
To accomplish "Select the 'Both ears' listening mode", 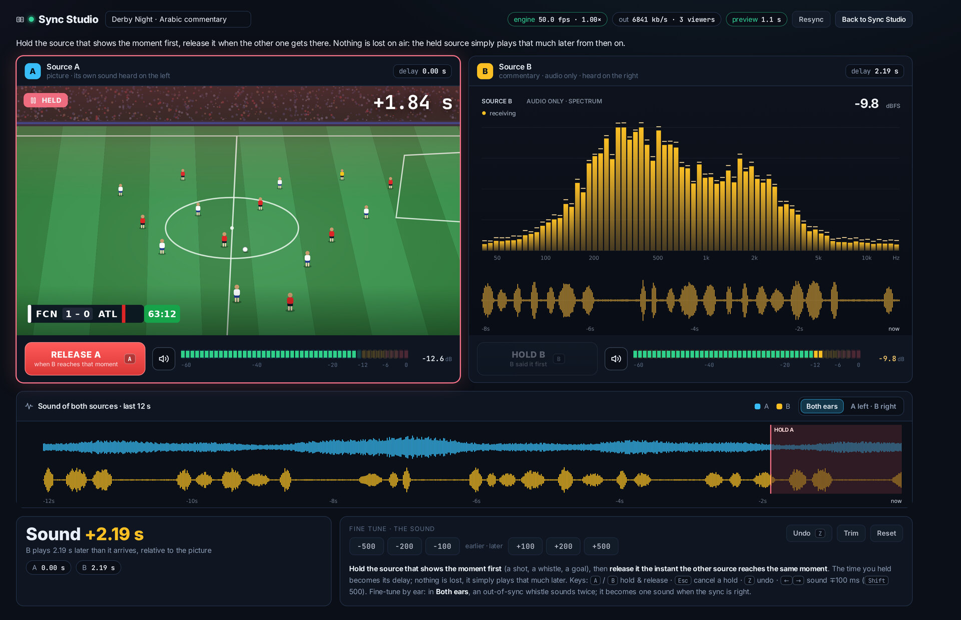I will [x=822, y=406].
